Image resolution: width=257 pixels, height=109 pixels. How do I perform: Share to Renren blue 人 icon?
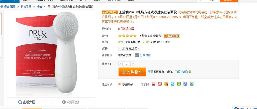185,84
